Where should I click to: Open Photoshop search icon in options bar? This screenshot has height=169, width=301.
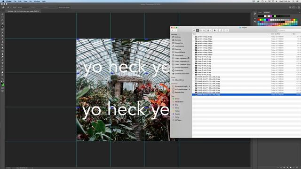pyautogui.click(x=290, y=8)
